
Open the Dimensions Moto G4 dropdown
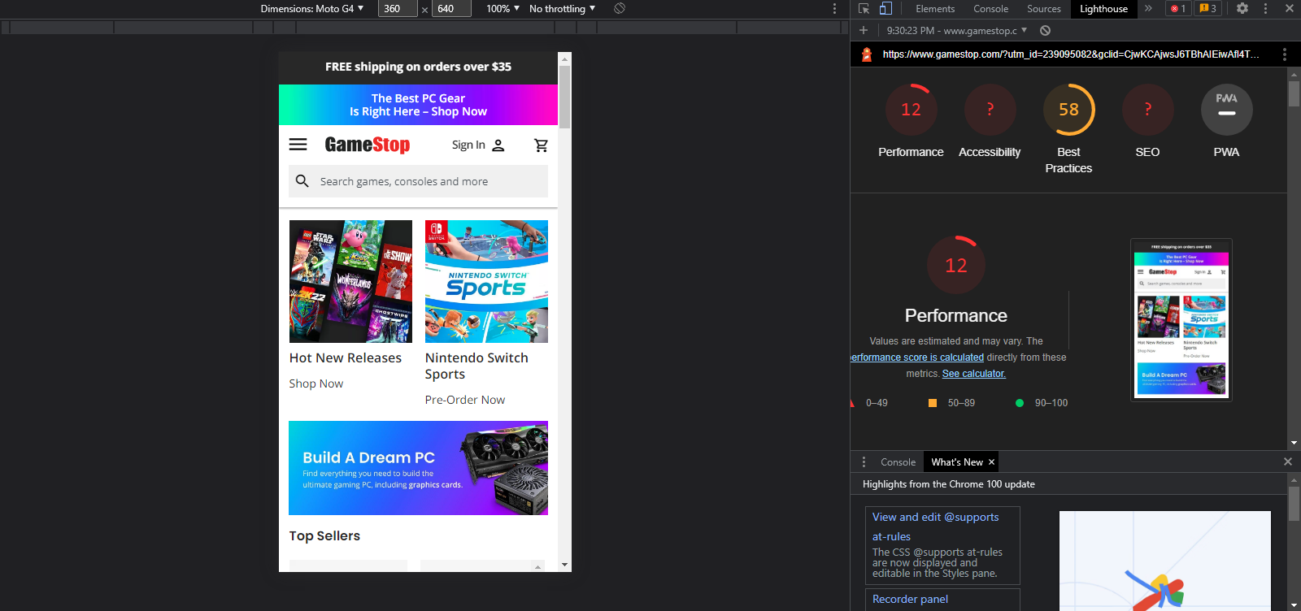(x=312, y=9)
